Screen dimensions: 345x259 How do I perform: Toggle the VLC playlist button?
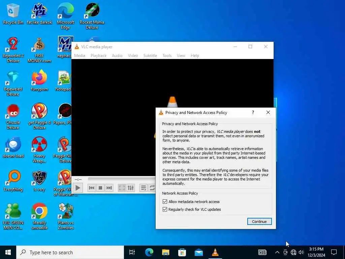144,188
